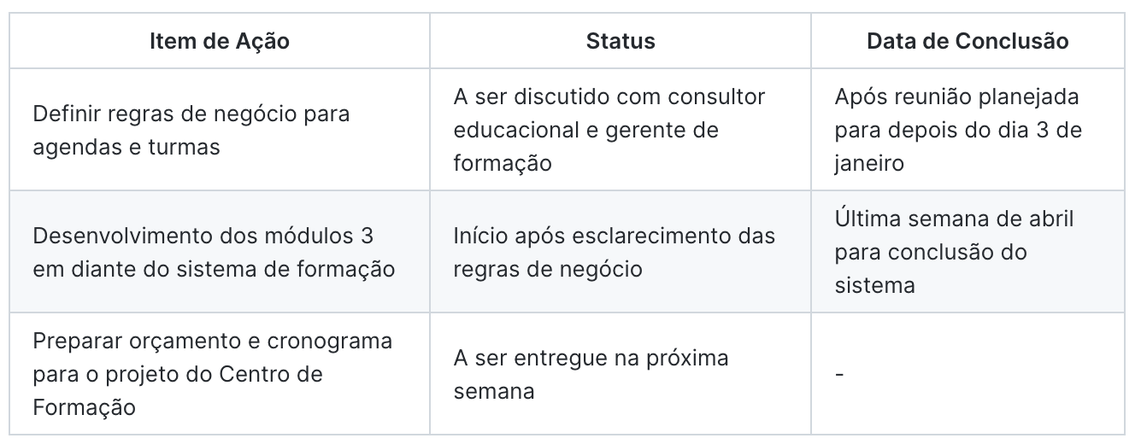Image resolution: width=1147 pixels, height=444 pixels.
Task: Click the "A ser discutido com consultor" status cell
Action: pos(609,96)
